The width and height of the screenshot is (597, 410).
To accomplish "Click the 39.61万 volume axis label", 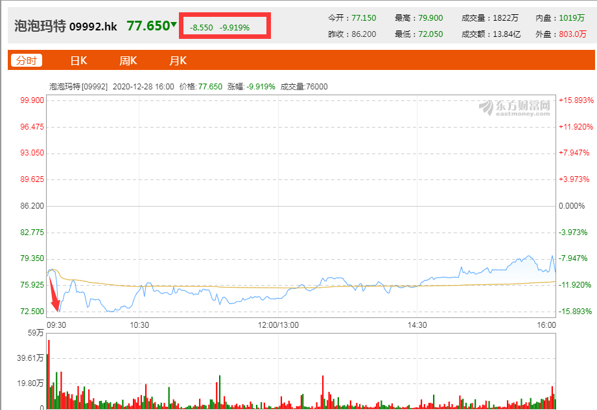I will pyautogui.click(x=30, y=358).
